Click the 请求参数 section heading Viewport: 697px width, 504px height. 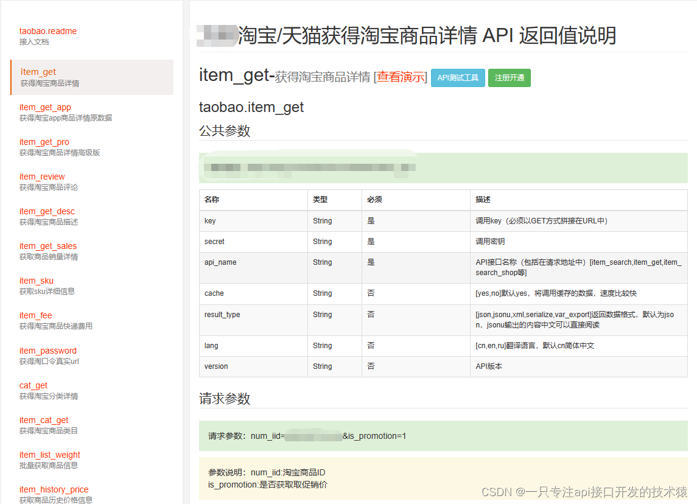[x=225, y=398]
